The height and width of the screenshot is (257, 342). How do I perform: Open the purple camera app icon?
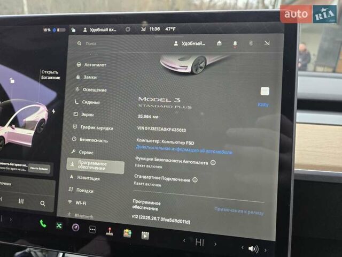click(76, 228)
